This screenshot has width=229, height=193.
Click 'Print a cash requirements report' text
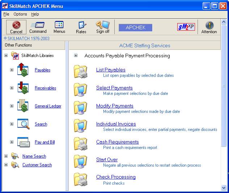[130, 148]
